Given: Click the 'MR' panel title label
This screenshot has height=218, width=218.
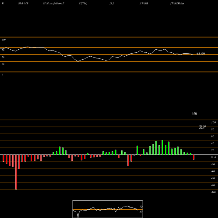Looking at the screenshot, I should pos(194,114).
